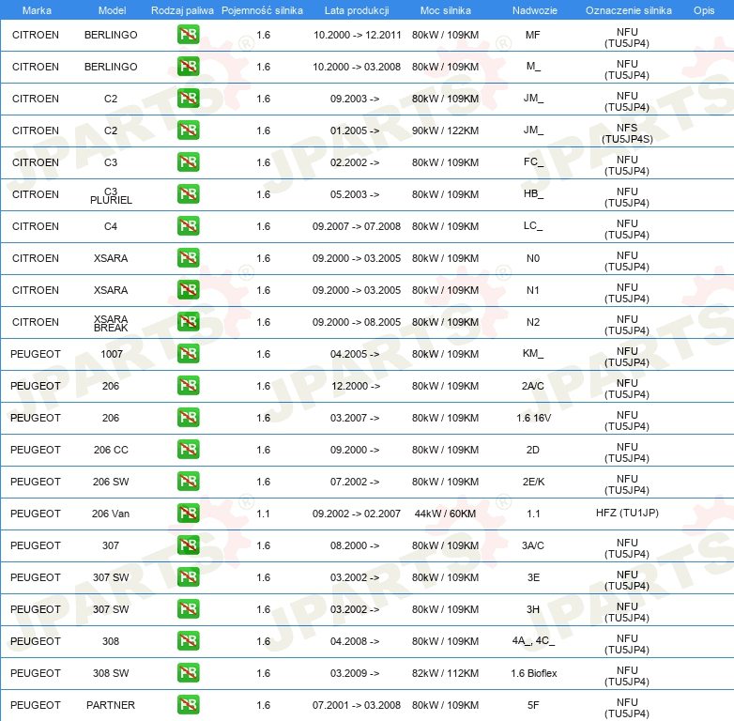Click the Opis column header

(704, 10)
